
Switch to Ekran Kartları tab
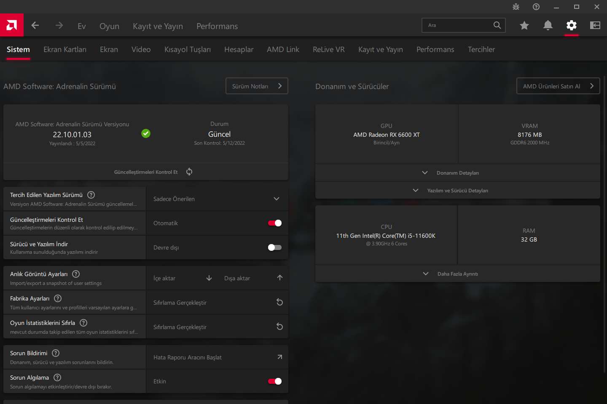coord(65,50)
